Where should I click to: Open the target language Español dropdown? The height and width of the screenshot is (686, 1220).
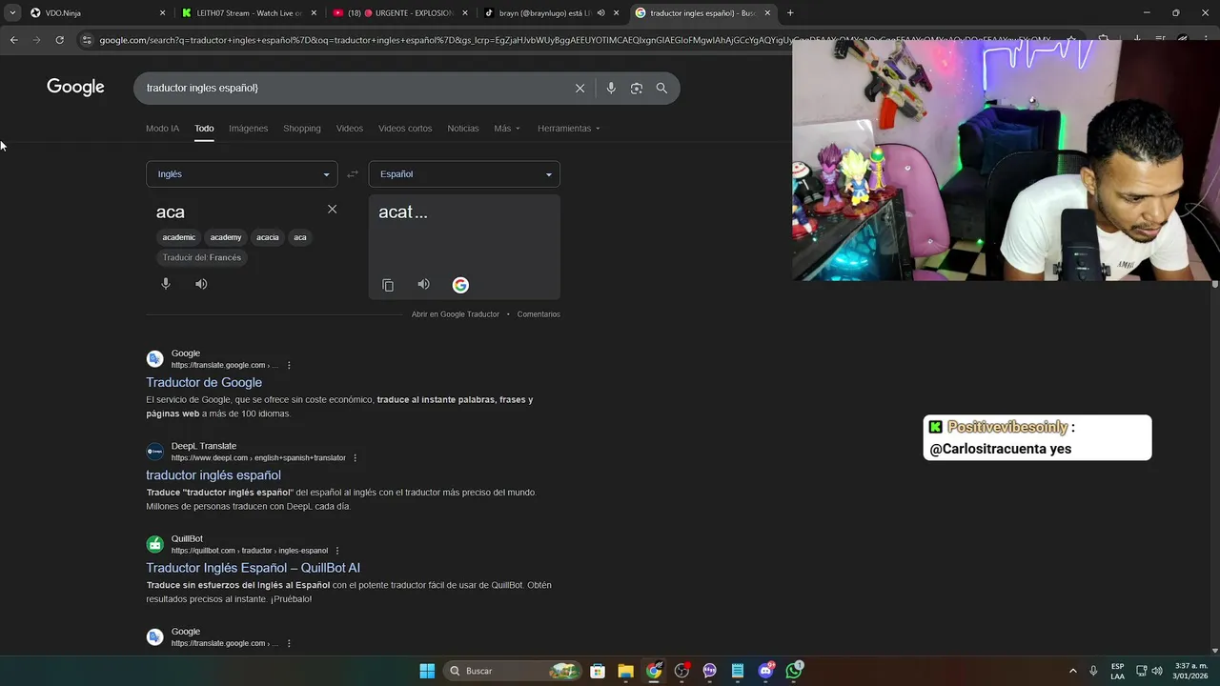click(x=464, y=174)
